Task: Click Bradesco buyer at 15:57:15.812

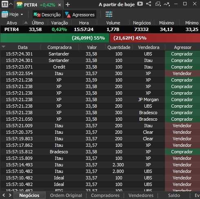Action: click(59, 152)
